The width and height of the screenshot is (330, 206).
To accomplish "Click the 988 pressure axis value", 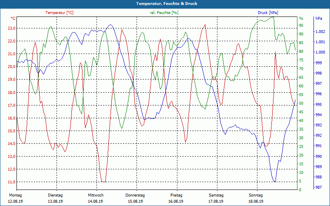I will coord(318,177).
